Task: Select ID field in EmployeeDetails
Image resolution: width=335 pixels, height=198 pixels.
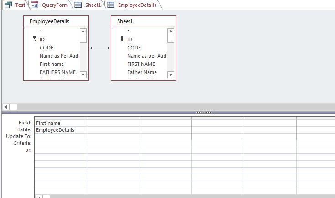Action: pyautogui.click(x=42, y=40)
